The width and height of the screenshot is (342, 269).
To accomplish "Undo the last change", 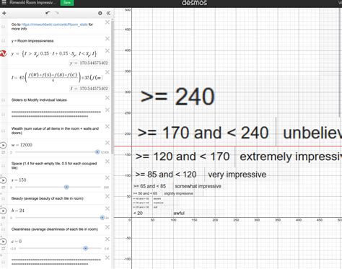I will click(48, 13).
